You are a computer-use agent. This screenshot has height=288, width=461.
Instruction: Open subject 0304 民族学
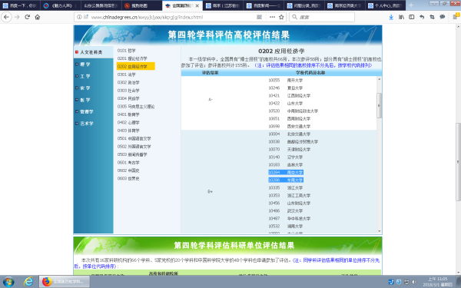[x=128, y=98]
